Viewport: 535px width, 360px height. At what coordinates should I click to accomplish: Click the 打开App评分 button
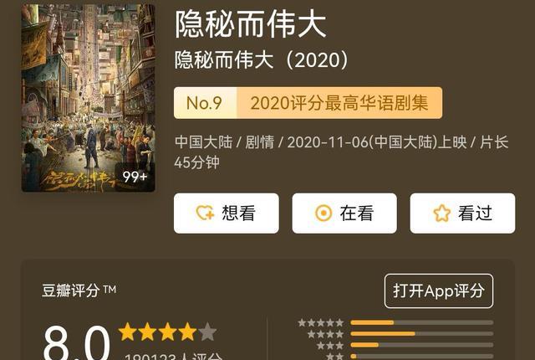[439, 291]
